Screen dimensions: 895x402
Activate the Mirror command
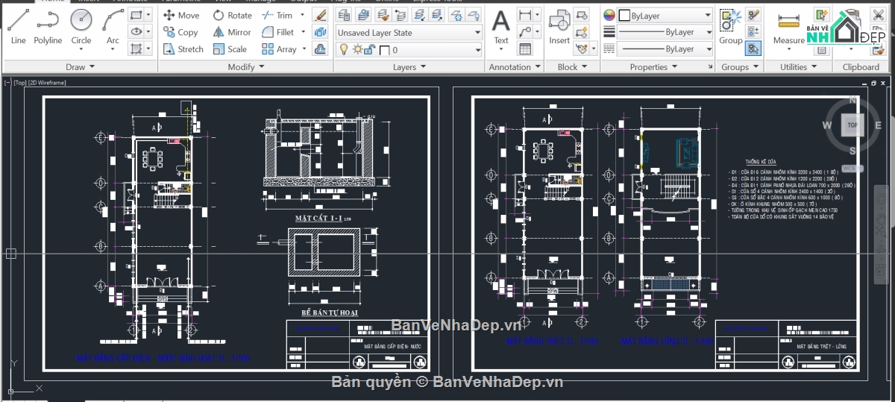[232, 32]
